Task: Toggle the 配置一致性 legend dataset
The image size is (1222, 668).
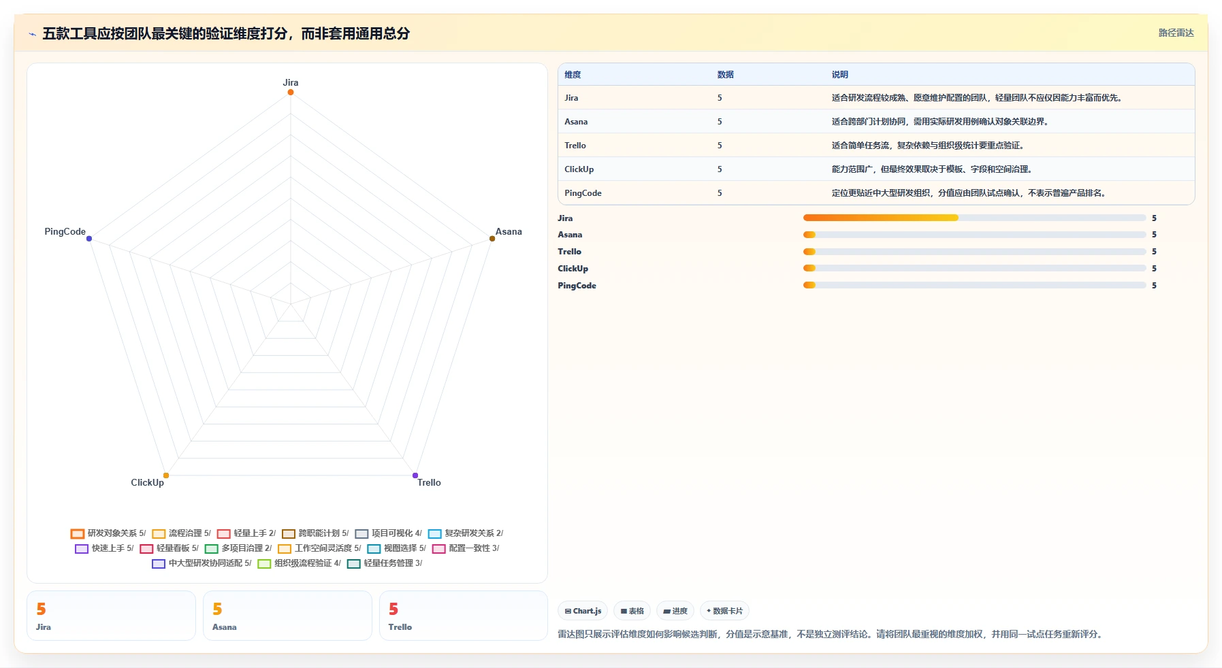Action: pos(466,548)
